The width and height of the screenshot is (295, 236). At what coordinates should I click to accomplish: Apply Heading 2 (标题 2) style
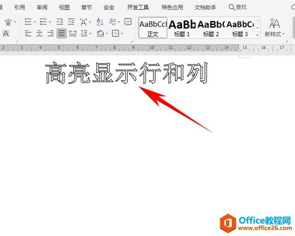(x=211, y=28)
